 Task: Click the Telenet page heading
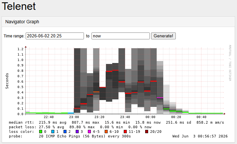point(19,6)
